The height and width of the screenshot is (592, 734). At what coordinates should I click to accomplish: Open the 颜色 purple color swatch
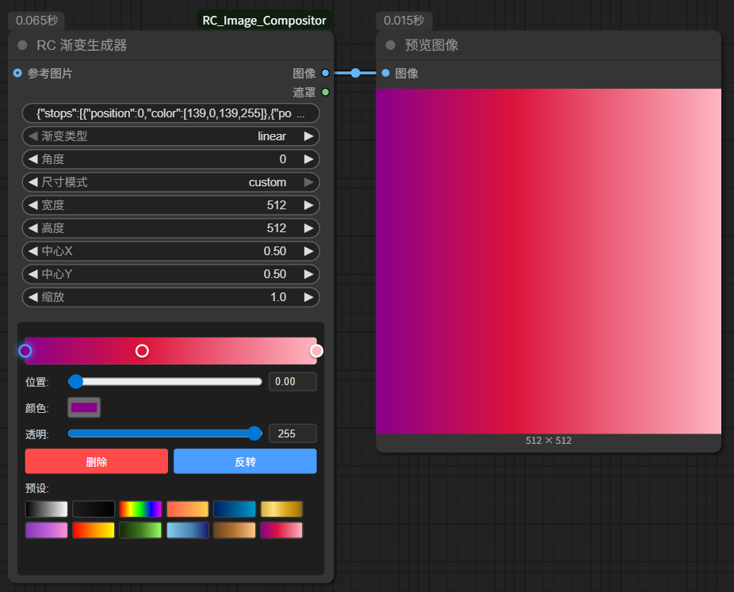84,407
